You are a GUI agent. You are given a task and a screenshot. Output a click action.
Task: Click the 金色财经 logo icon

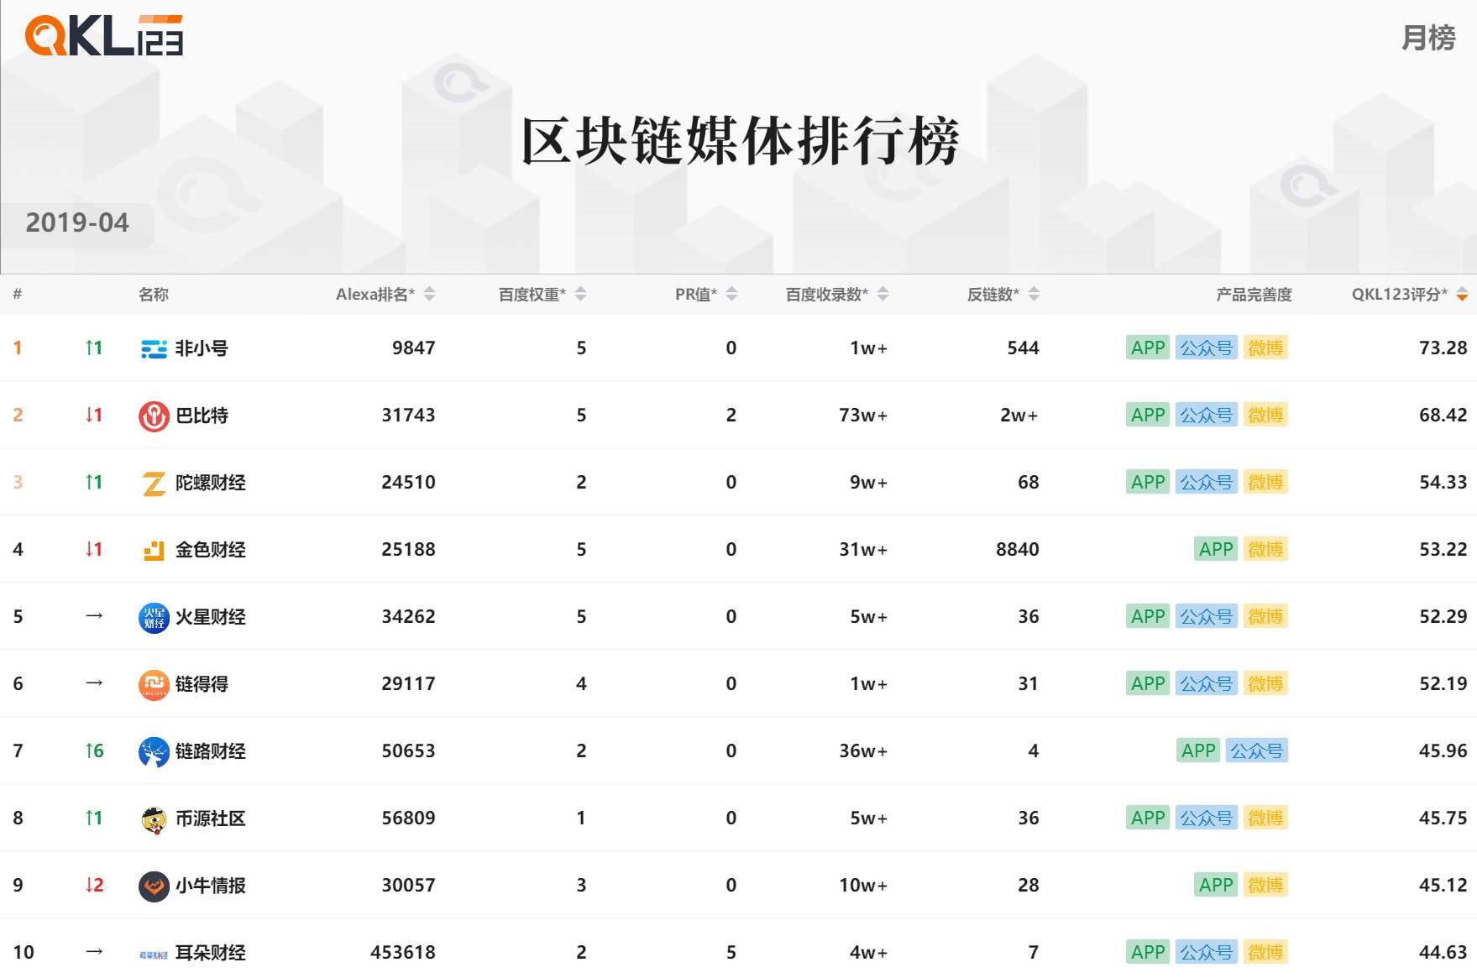tap(154, 549)
